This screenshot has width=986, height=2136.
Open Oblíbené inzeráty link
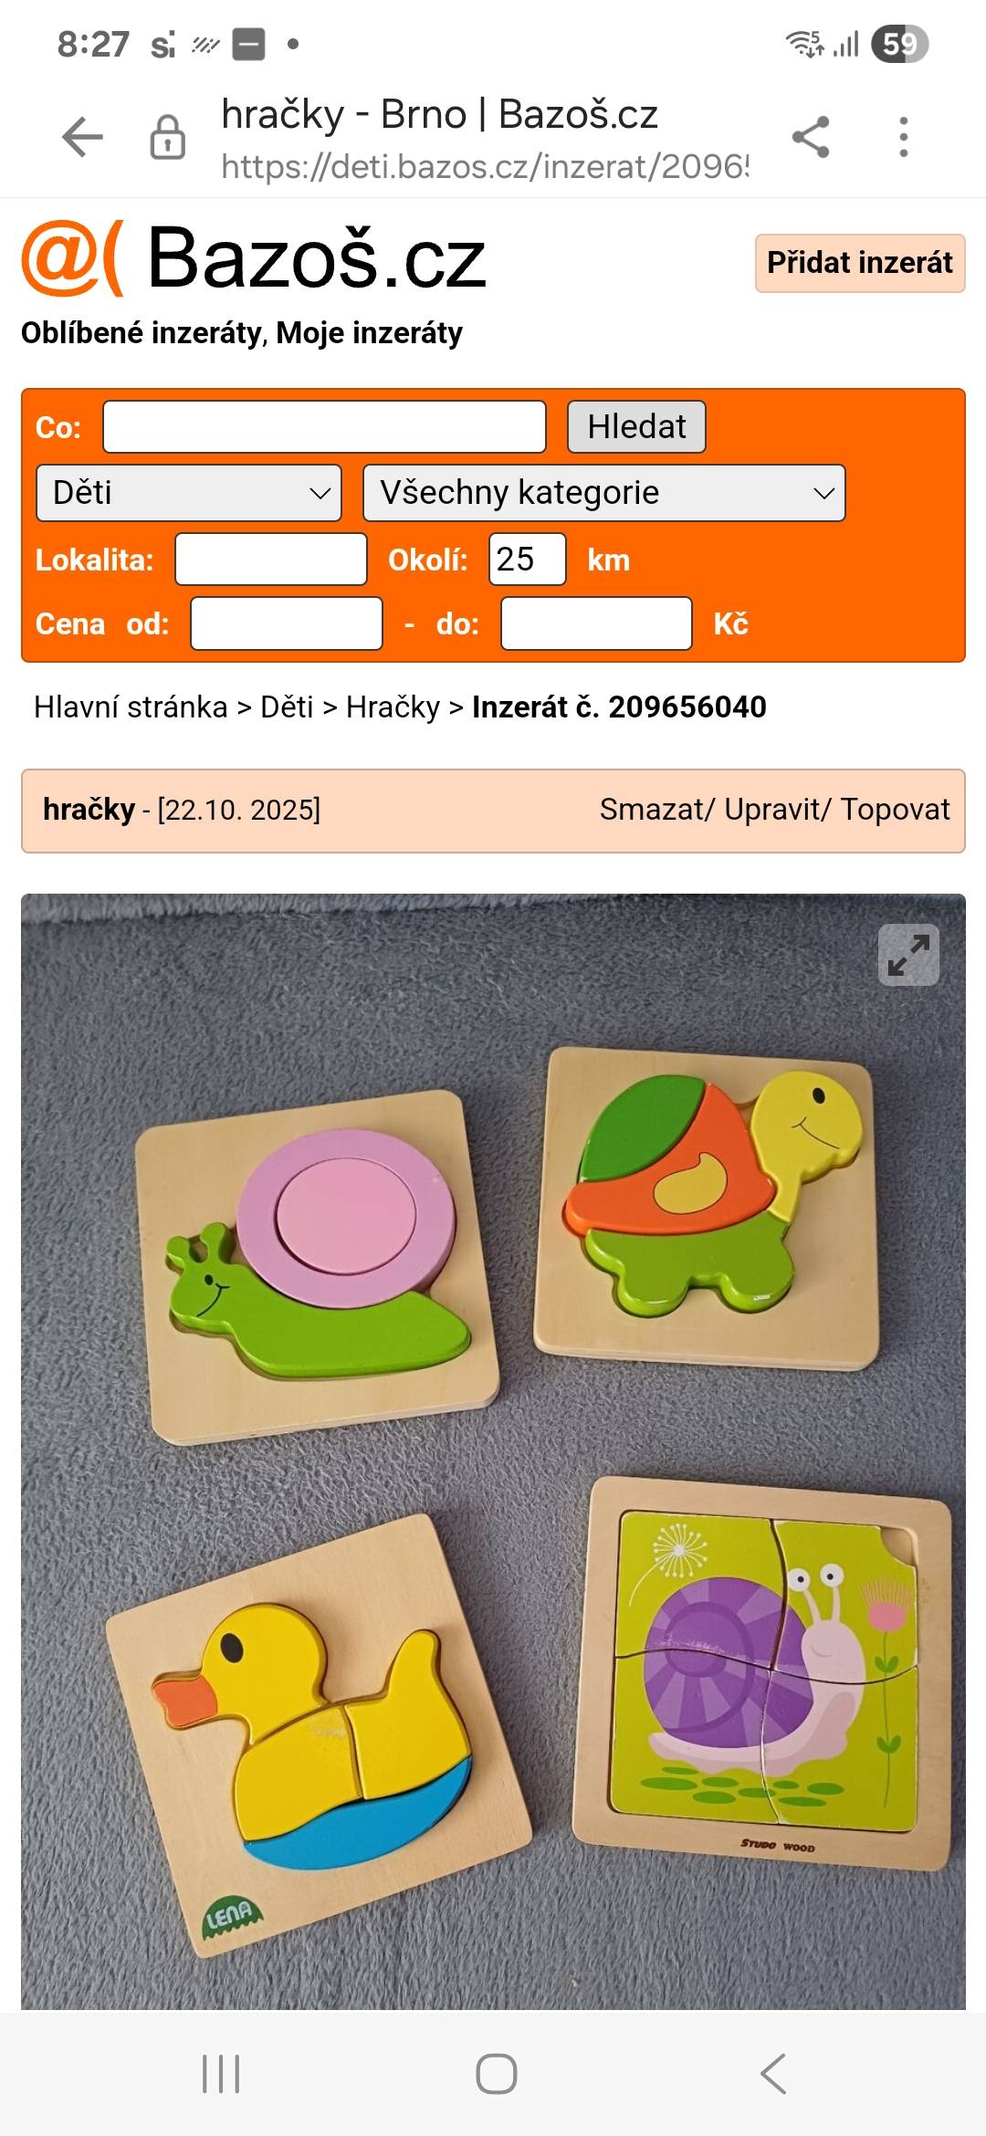click(142, 333)
